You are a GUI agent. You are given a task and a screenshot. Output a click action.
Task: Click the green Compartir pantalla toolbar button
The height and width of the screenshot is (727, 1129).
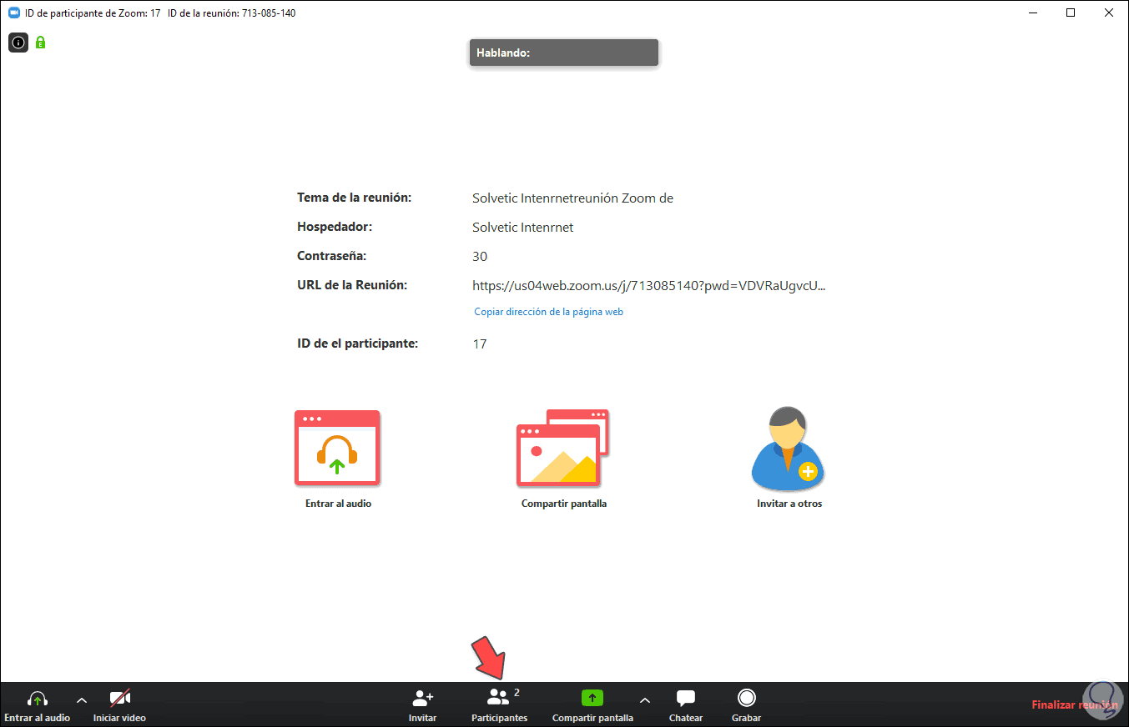pyautogui.click(x=592, y=705)
